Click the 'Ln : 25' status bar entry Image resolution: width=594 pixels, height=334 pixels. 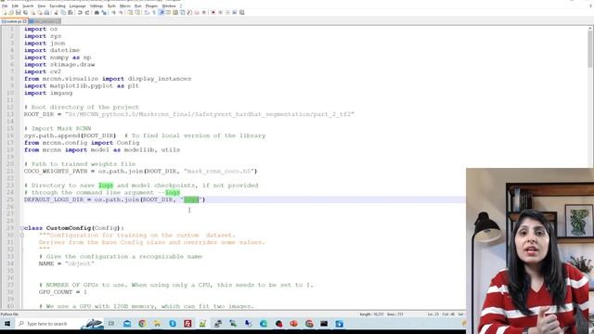click(x=433, y=315)
